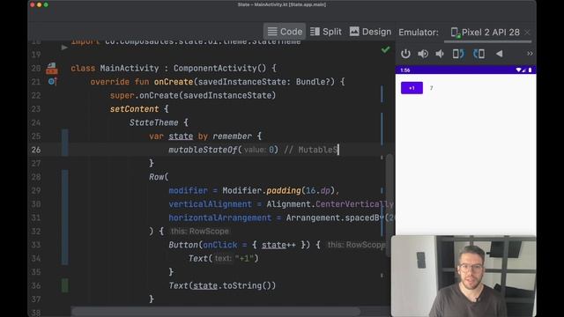The image size is (564, 317).
Task: Click state.toString() text on line 36
Action: pyautogui.click(x=234, y=285)
